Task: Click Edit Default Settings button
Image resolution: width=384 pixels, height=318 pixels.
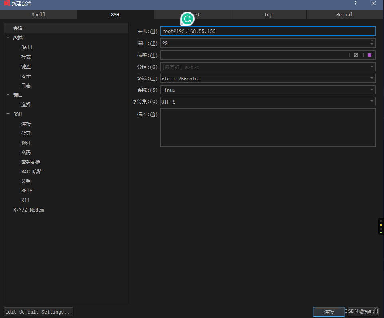Action: (x=39, y=312)
